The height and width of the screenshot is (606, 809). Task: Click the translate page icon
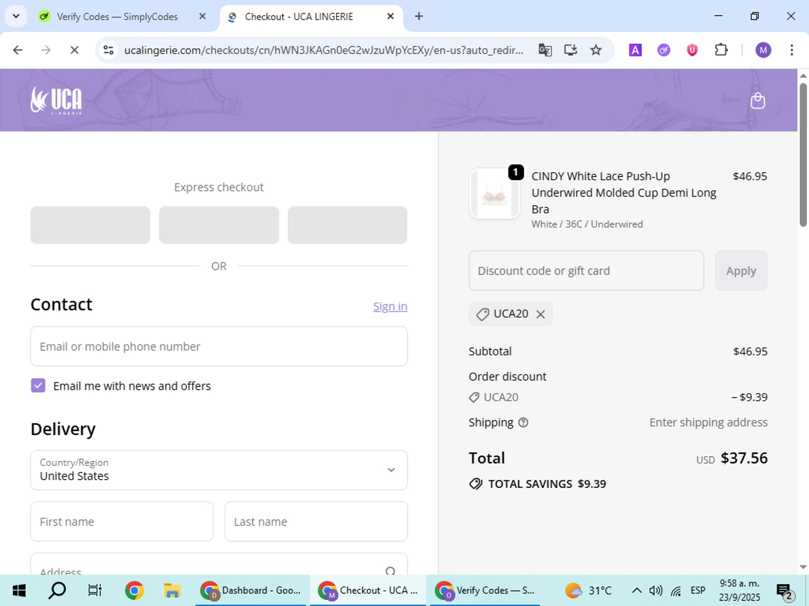545,50
